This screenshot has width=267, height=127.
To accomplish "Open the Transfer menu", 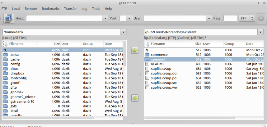I will (70, 9).
